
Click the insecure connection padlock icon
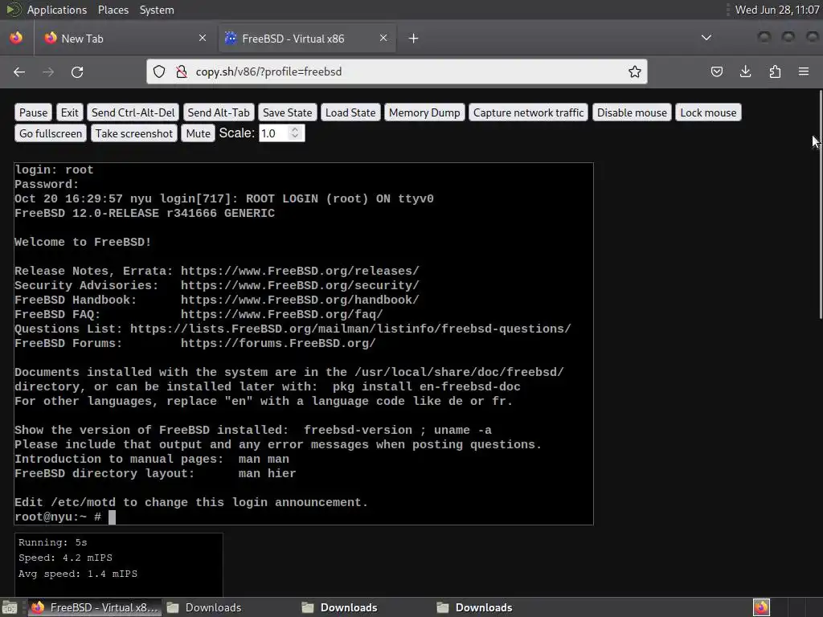pos(182,72)
